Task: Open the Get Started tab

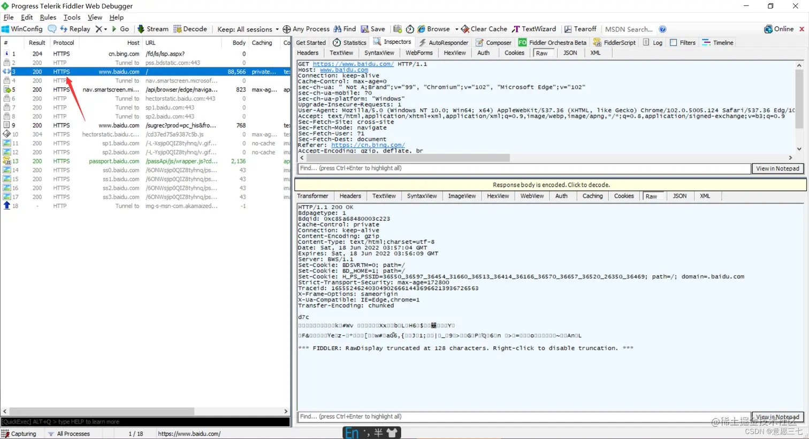Action: pyautogui.click(x=311, y=42)
